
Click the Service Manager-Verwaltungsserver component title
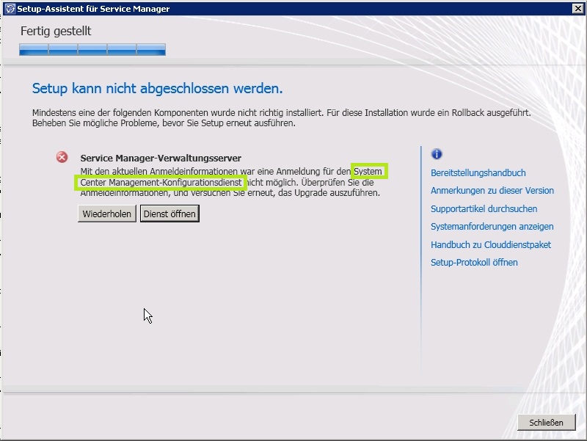pos(161,158)
